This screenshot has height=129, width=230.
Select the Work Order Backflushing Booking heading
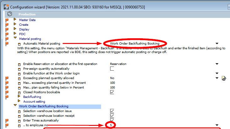coord(44,106)
